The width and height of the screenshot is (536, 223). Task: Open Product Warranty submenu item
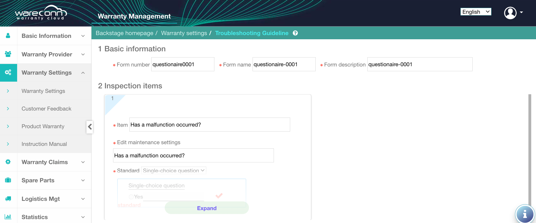tap(43, 126)
